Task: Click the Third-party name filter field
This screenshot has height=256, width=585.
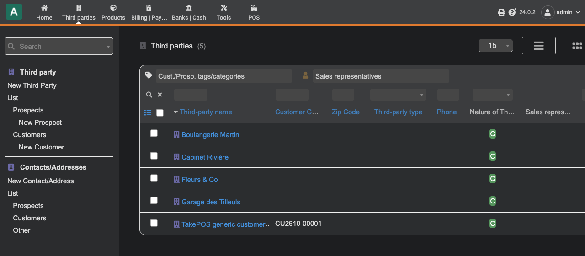Action: click(x=191, y=95)
